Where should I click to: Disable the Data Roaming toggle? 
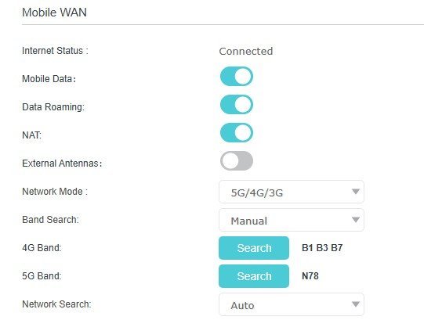pyautogui.click(x=237, y=105)
